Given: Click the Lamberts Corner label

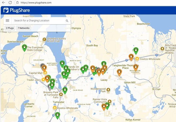Looking at the screenshot, I should pyautogui.click(x=29, y=105).
